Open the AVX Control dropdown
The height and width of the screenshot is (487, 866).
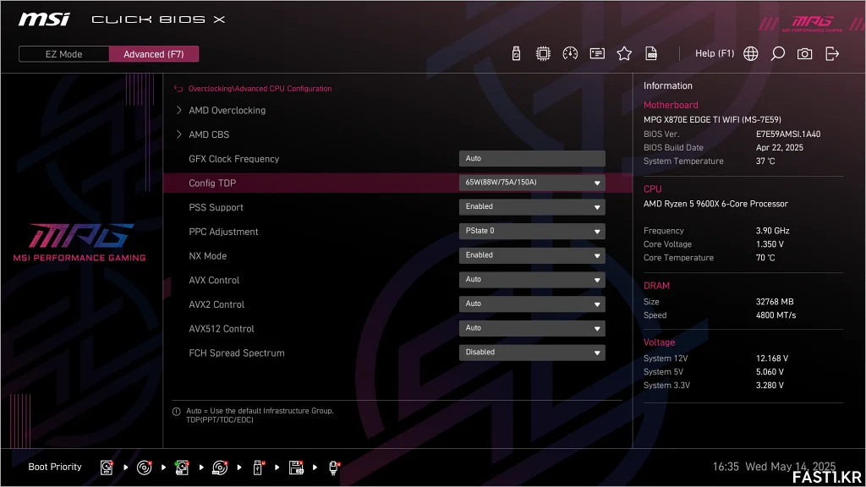click(x=532, y=280)
